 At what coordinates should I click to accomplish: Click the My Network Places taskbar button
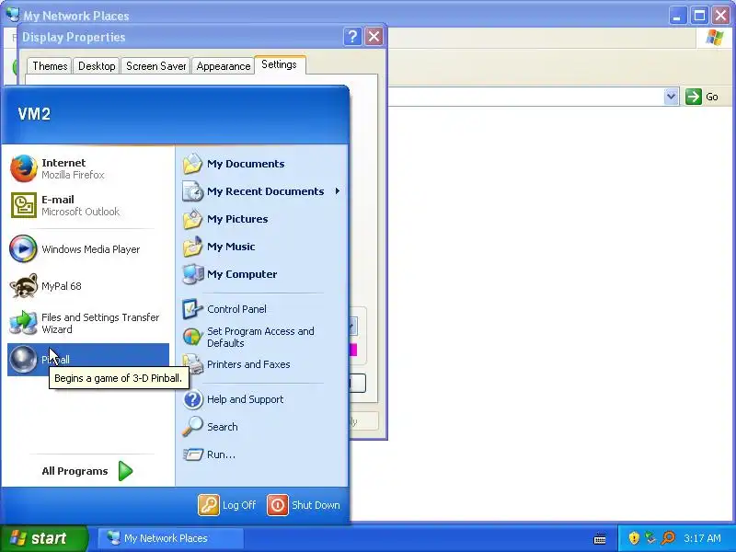pyautogui.click(x=170, y=538)
